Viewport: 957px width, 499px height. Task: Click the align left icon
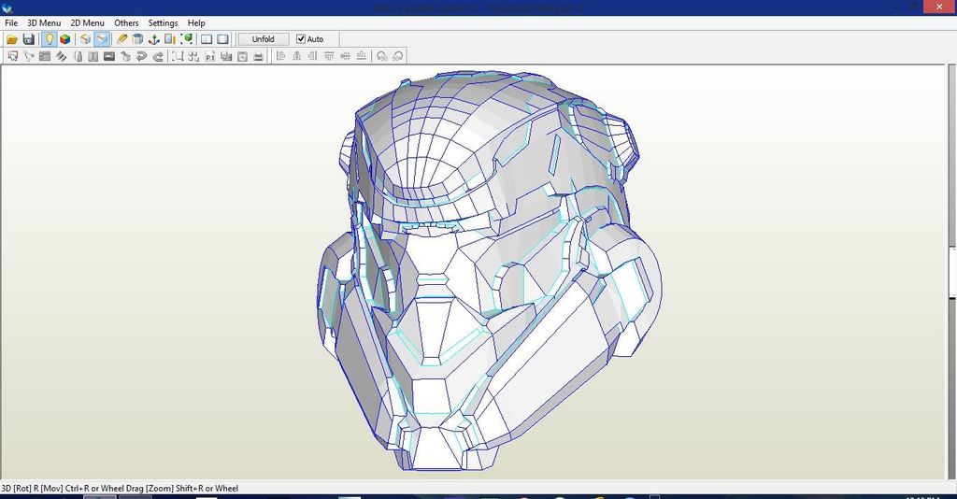coord(280,56)
